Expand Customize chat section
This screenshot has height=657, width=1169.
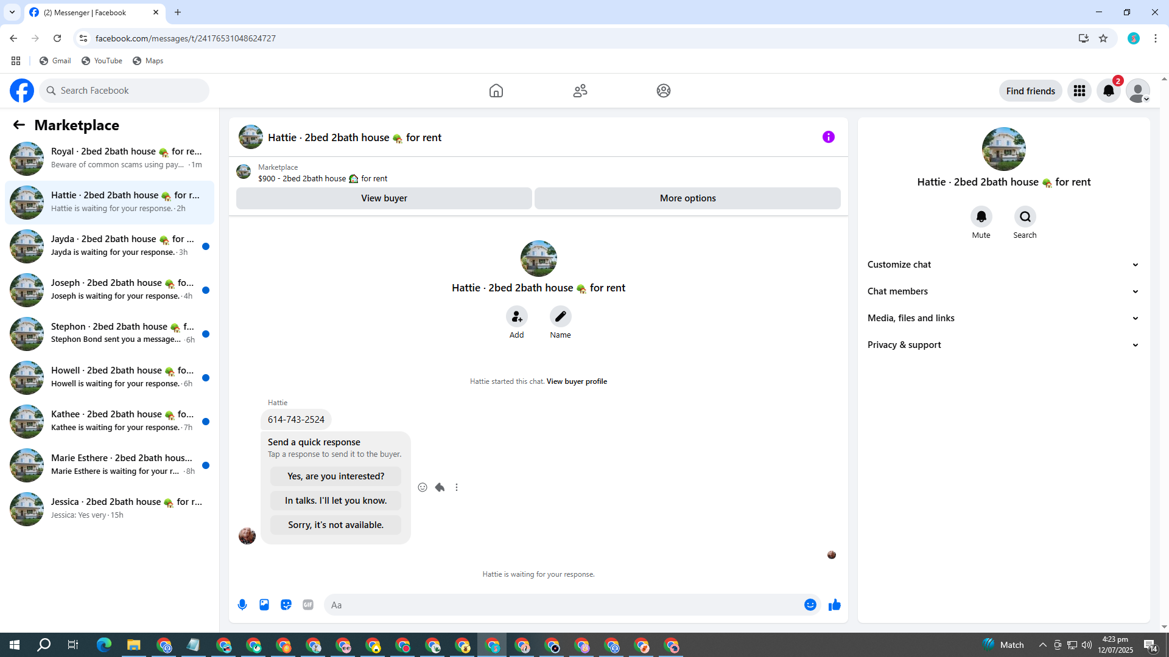[x=1003, y=265]
